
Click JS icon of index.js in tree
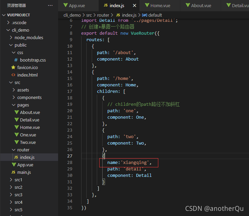click(x=16, y=157)
